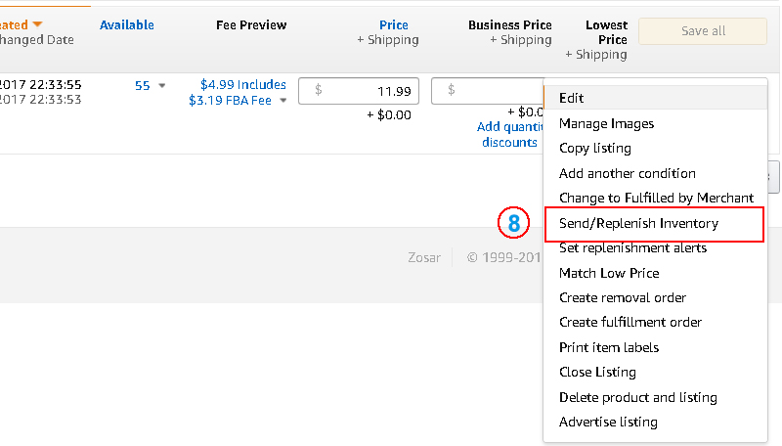
Task: Sort by the orange Created column arrow
Action: click(37, 24)
